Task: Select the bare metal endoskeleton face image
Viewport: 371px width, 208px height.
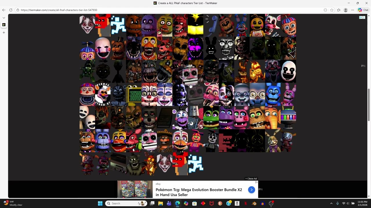Action: point(226,48)
